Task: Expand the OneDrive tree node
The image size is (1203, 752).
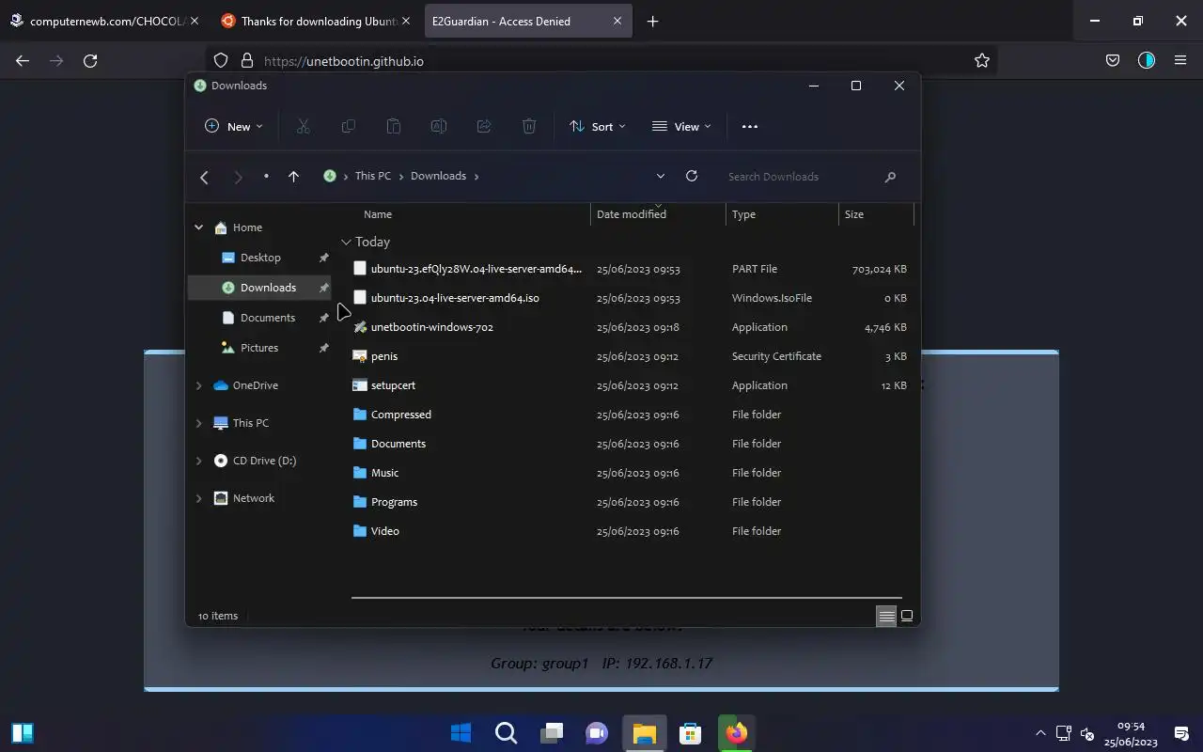Action: [x=198, y=385]
